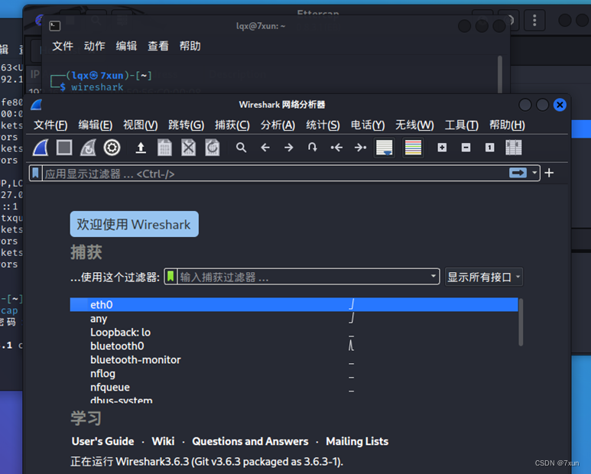Screen dimensions: 591x474
Task: Open the User's Guide link
Action: click(x=103, y=441)
